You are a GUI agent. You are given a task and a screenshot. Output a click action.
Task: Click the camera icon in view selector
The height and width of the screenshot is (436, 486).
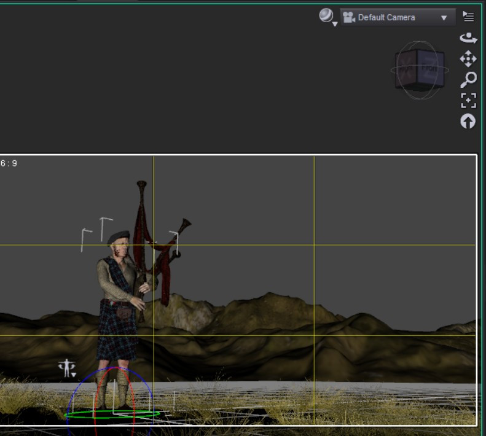tap(349, 17)
